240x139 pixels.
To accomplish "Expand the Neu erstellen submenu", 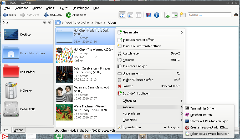I will point(150,32).
